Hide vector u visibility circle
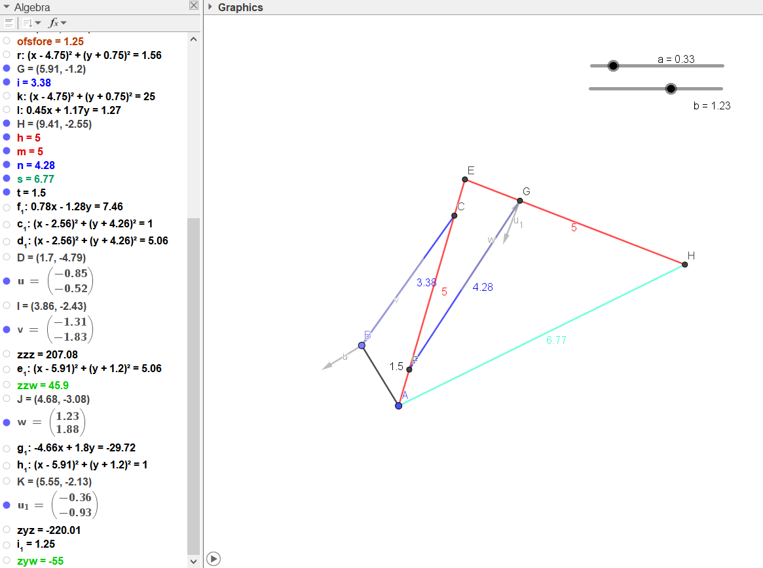Screen dimensions: 763x568 click(x=7, y=281)
